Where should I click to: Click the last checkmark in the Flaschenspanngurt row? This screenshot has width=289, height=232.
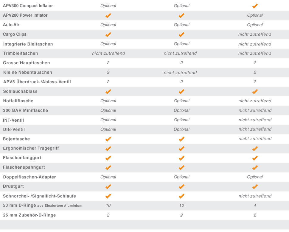[255, 167]
